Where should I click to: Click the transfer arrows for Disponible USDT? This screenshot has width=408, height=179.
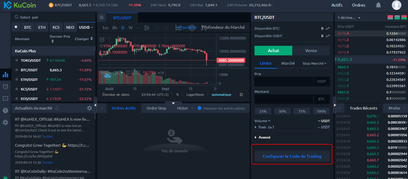pos(327,36)
